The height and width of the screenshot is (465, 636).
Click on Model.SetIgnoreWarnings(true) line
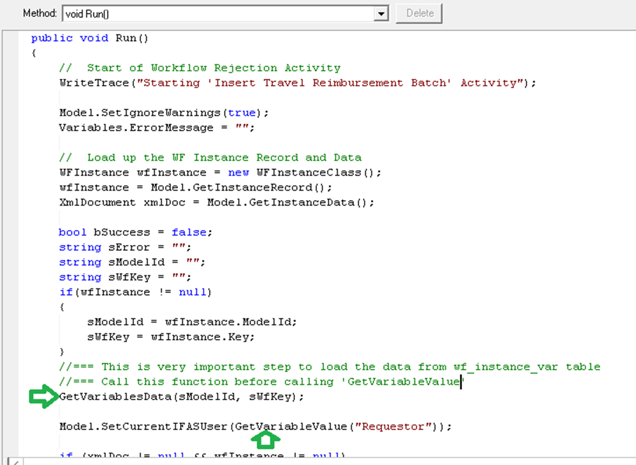tap(164, 112)
